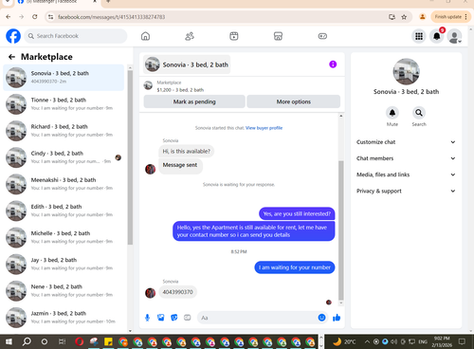
Task: Mute this conversation with bell icon
Action: pos(392,113)
